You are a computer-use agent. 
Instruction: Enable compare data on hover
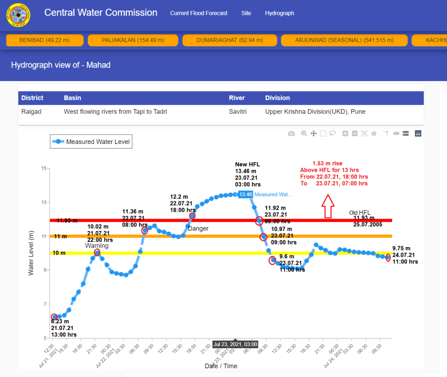406,133
